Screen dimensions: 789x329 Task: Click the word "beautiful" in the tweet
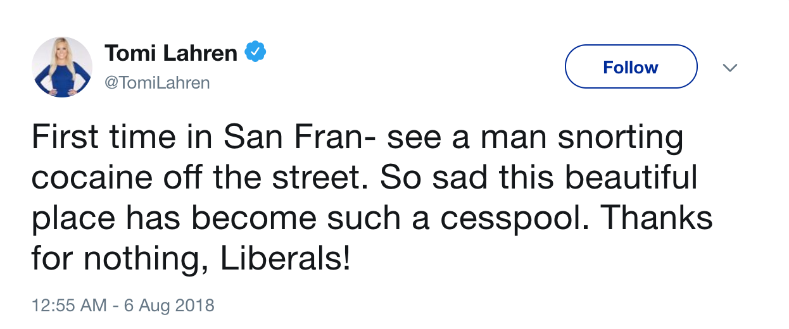click(631, 179)
